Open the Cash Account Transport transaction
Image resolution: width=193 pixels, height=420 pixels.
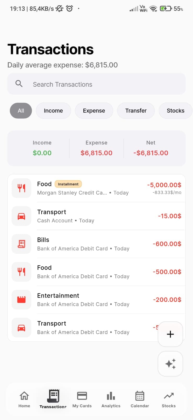pos(105,216)
